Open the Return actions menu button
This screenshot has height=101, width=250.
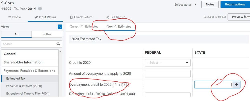pyautogui.click(x=235, y=4)
